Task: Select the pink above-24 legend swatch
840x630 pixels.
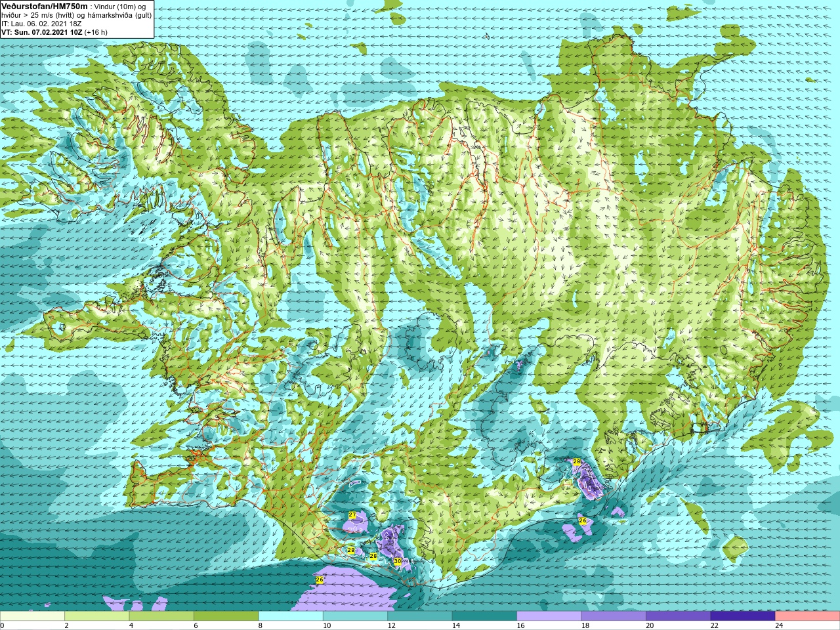Action: 808,616
